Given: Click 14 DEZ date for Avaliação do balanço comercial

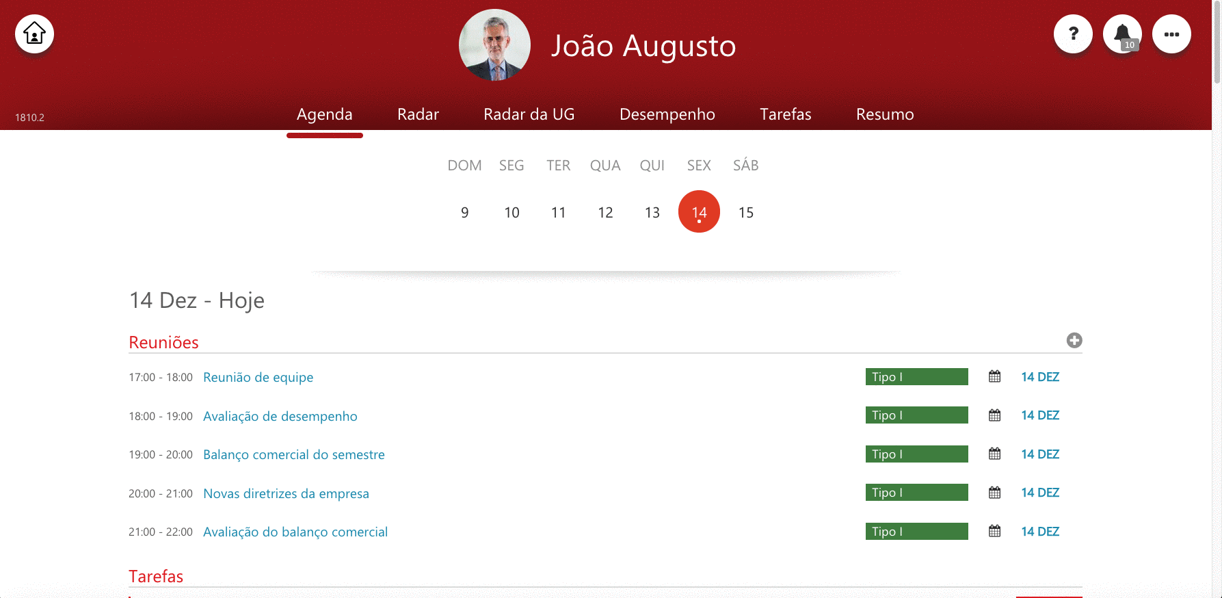Looking at the screenshot, I should tap(1040, 531).
